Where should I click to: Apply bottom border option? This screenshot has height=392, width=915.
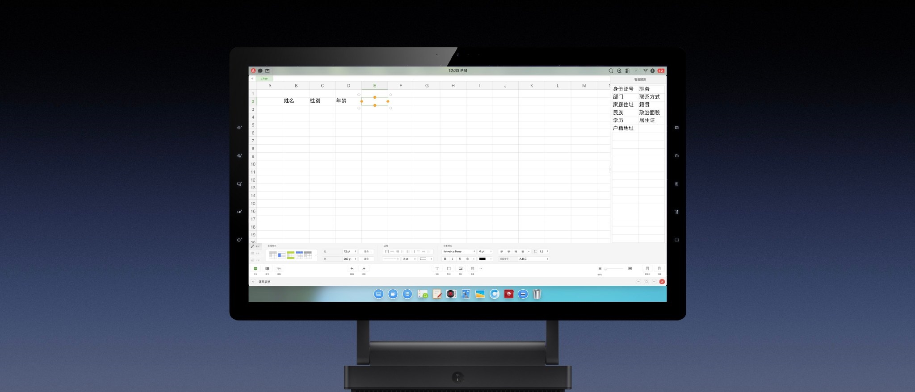click(429, 252)
